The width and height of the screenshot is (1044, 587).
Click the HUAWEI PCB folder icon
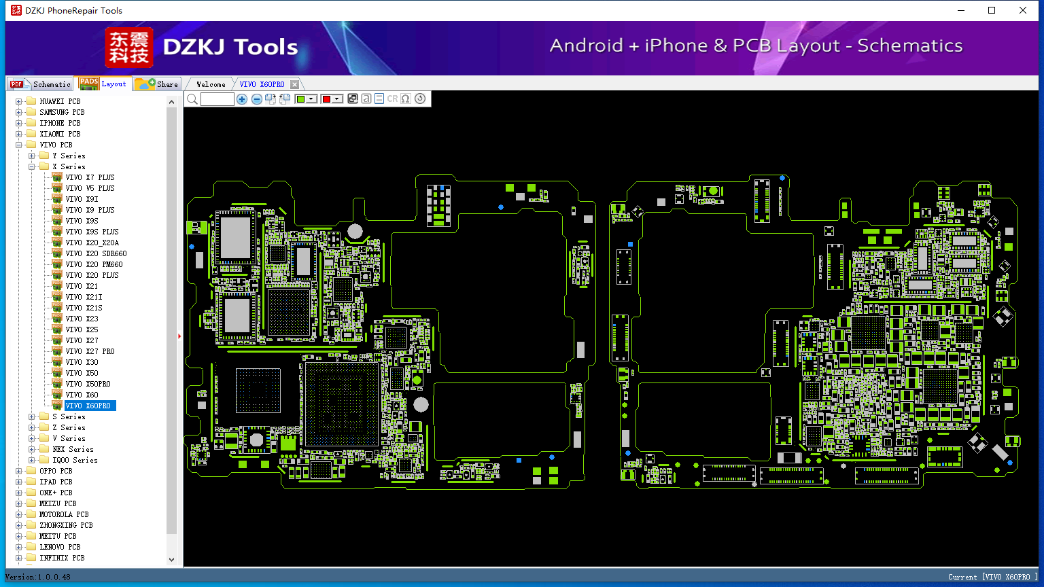coord(31,101)
